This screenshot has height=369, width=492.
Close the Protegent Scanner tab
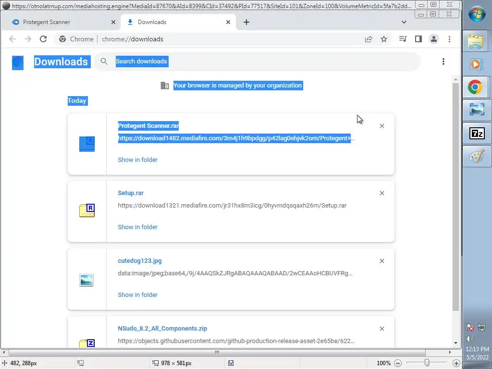(113, 22)
